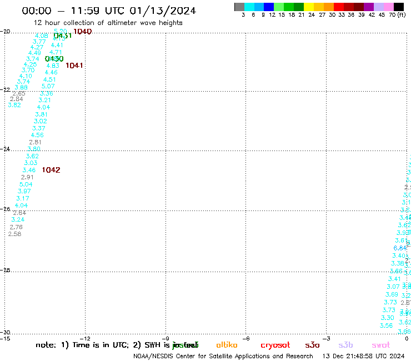Image resolution: width=411 pixels, height=361 pixels.
Task: Click the wave height value 4.46
Action: point(51,72)
